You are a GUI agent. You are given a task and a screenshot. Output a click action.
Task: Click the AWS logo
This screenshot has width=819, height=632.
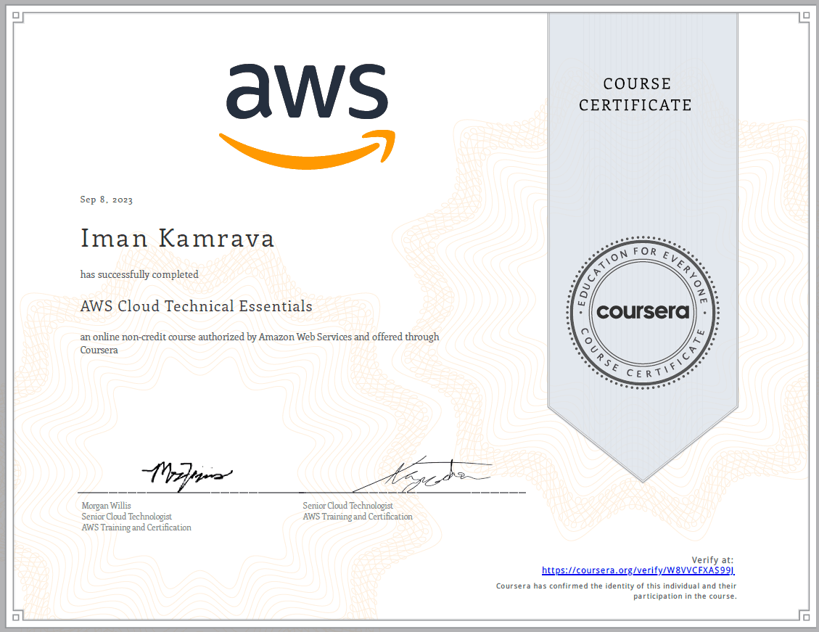coord(307,117)
